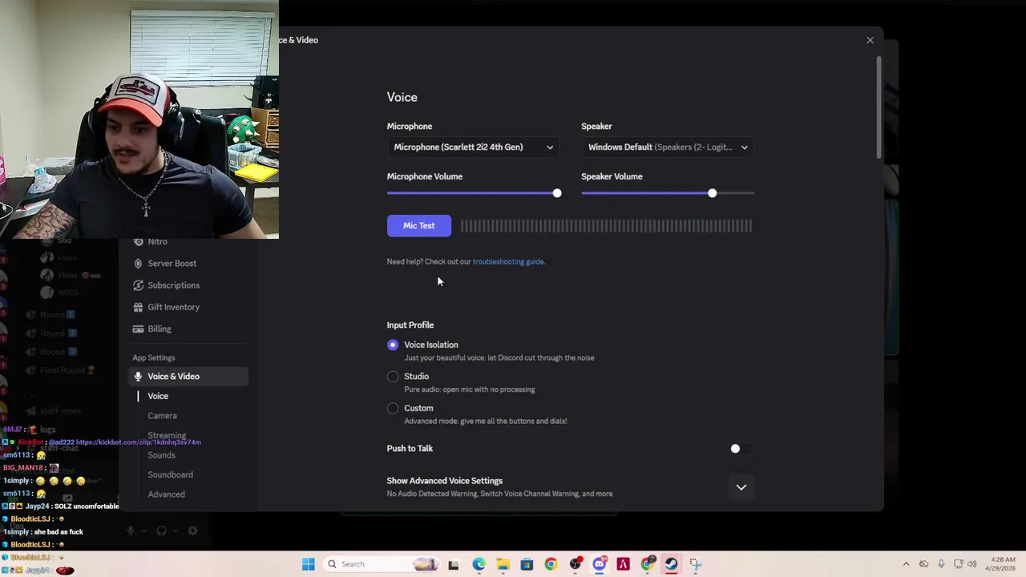Click the taskbar Search box

tap(383, 564)
